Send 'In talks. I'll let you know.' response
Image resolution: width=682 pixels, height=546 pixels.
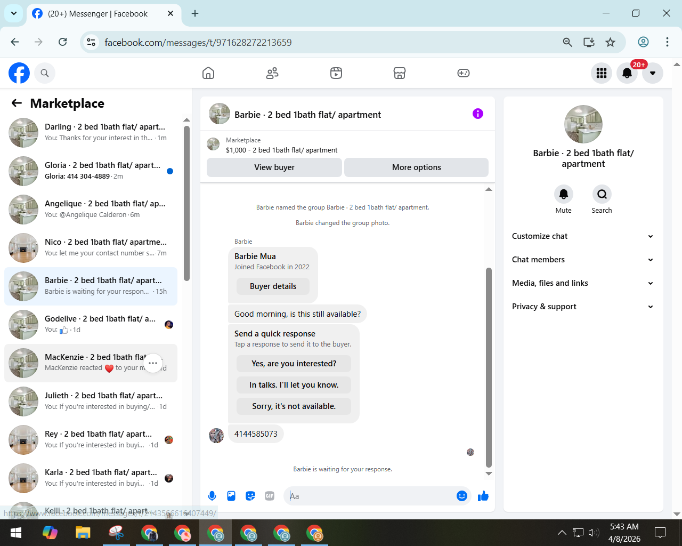[294, 385]
